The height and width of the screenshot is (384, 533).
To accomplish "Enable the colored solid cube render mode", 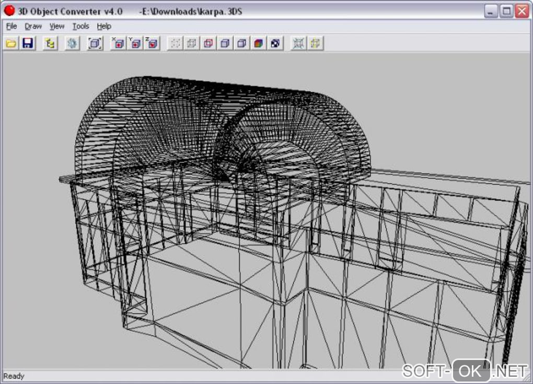I will coord(258,43).
